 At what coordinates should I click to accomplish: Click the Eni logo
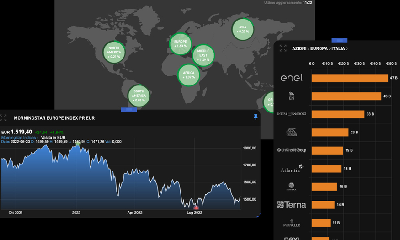[292, 96]
